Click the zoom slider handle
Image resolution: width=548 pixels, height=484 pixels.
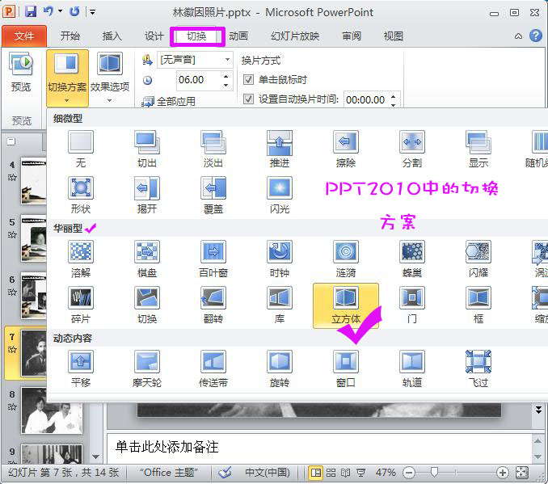pyautogui.click(x=434, y=473)
